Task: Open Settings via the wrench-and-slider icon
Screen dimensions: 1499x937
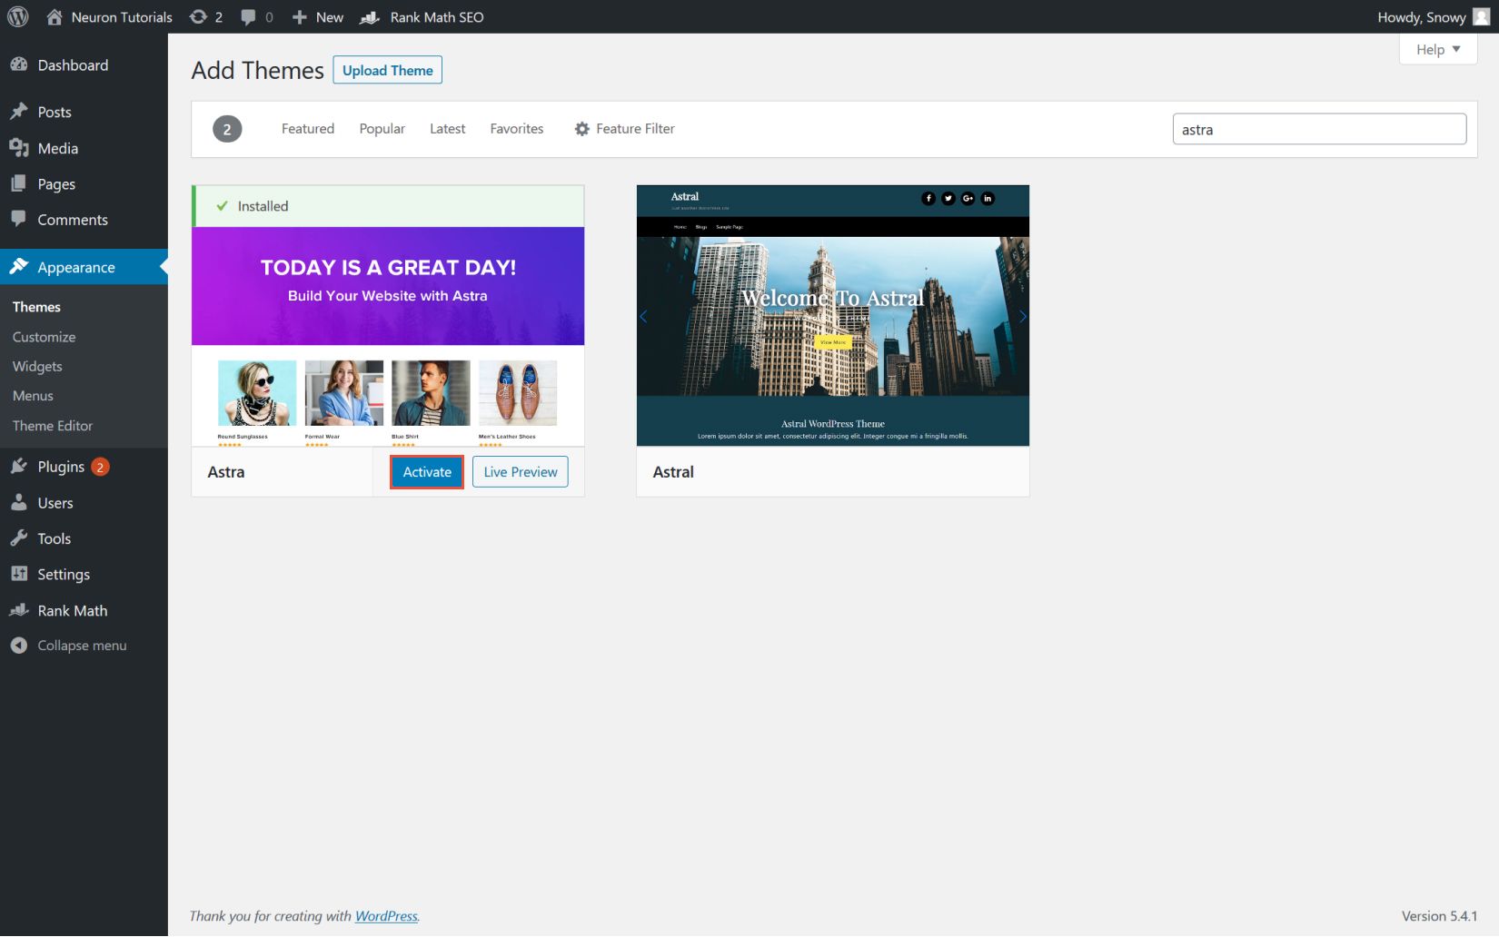Action: tap(19, 574)
